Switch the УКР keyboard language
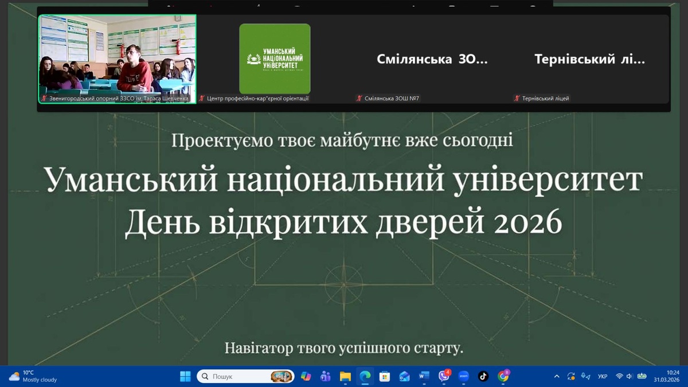688x387 pixels. pos(603,376)
